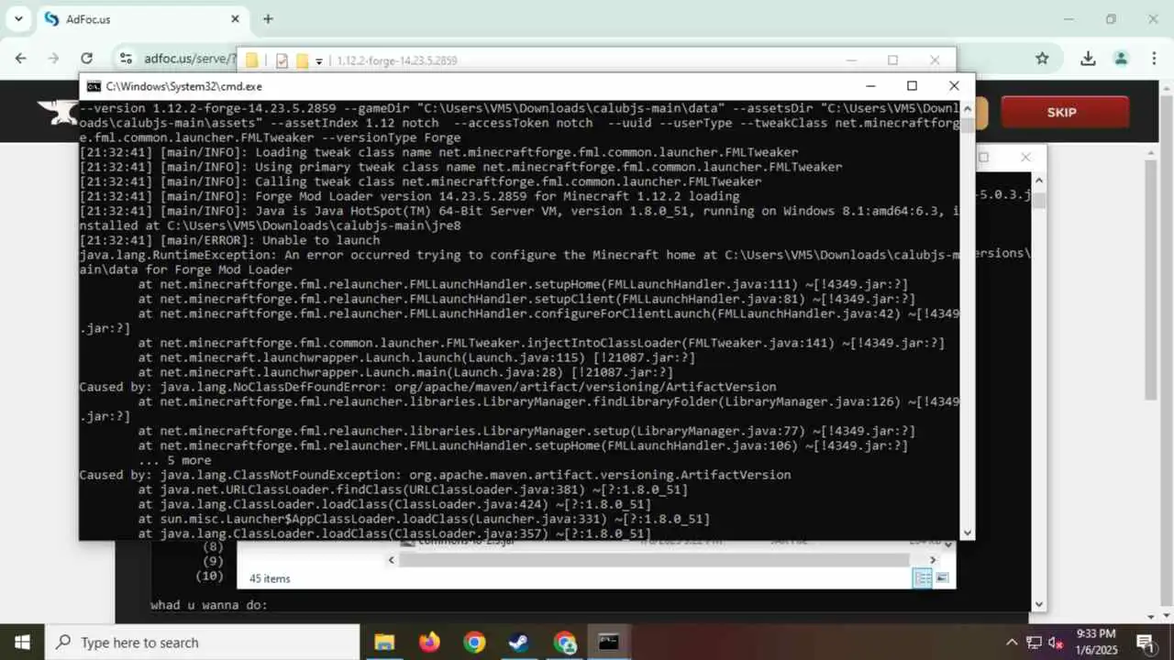Open a new Chrome tab
This screenshot has width=1174, height=660.
(268, 19)
